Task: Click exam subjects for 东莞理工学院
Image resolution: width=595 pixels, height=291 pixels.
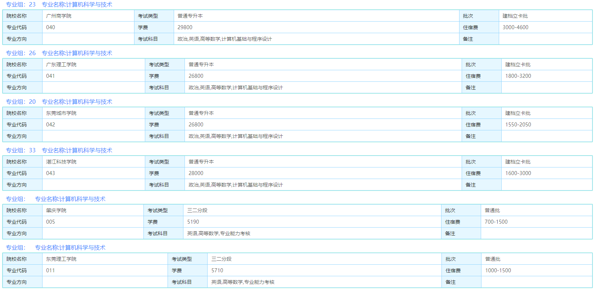Action: 243,282
